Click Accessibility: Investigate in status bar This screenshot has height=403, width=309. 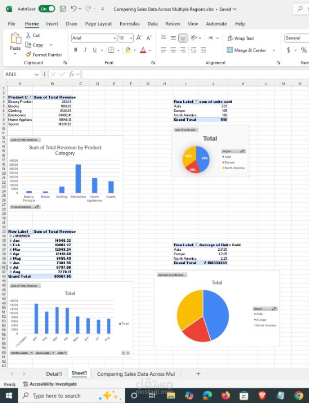click(50, 384)
